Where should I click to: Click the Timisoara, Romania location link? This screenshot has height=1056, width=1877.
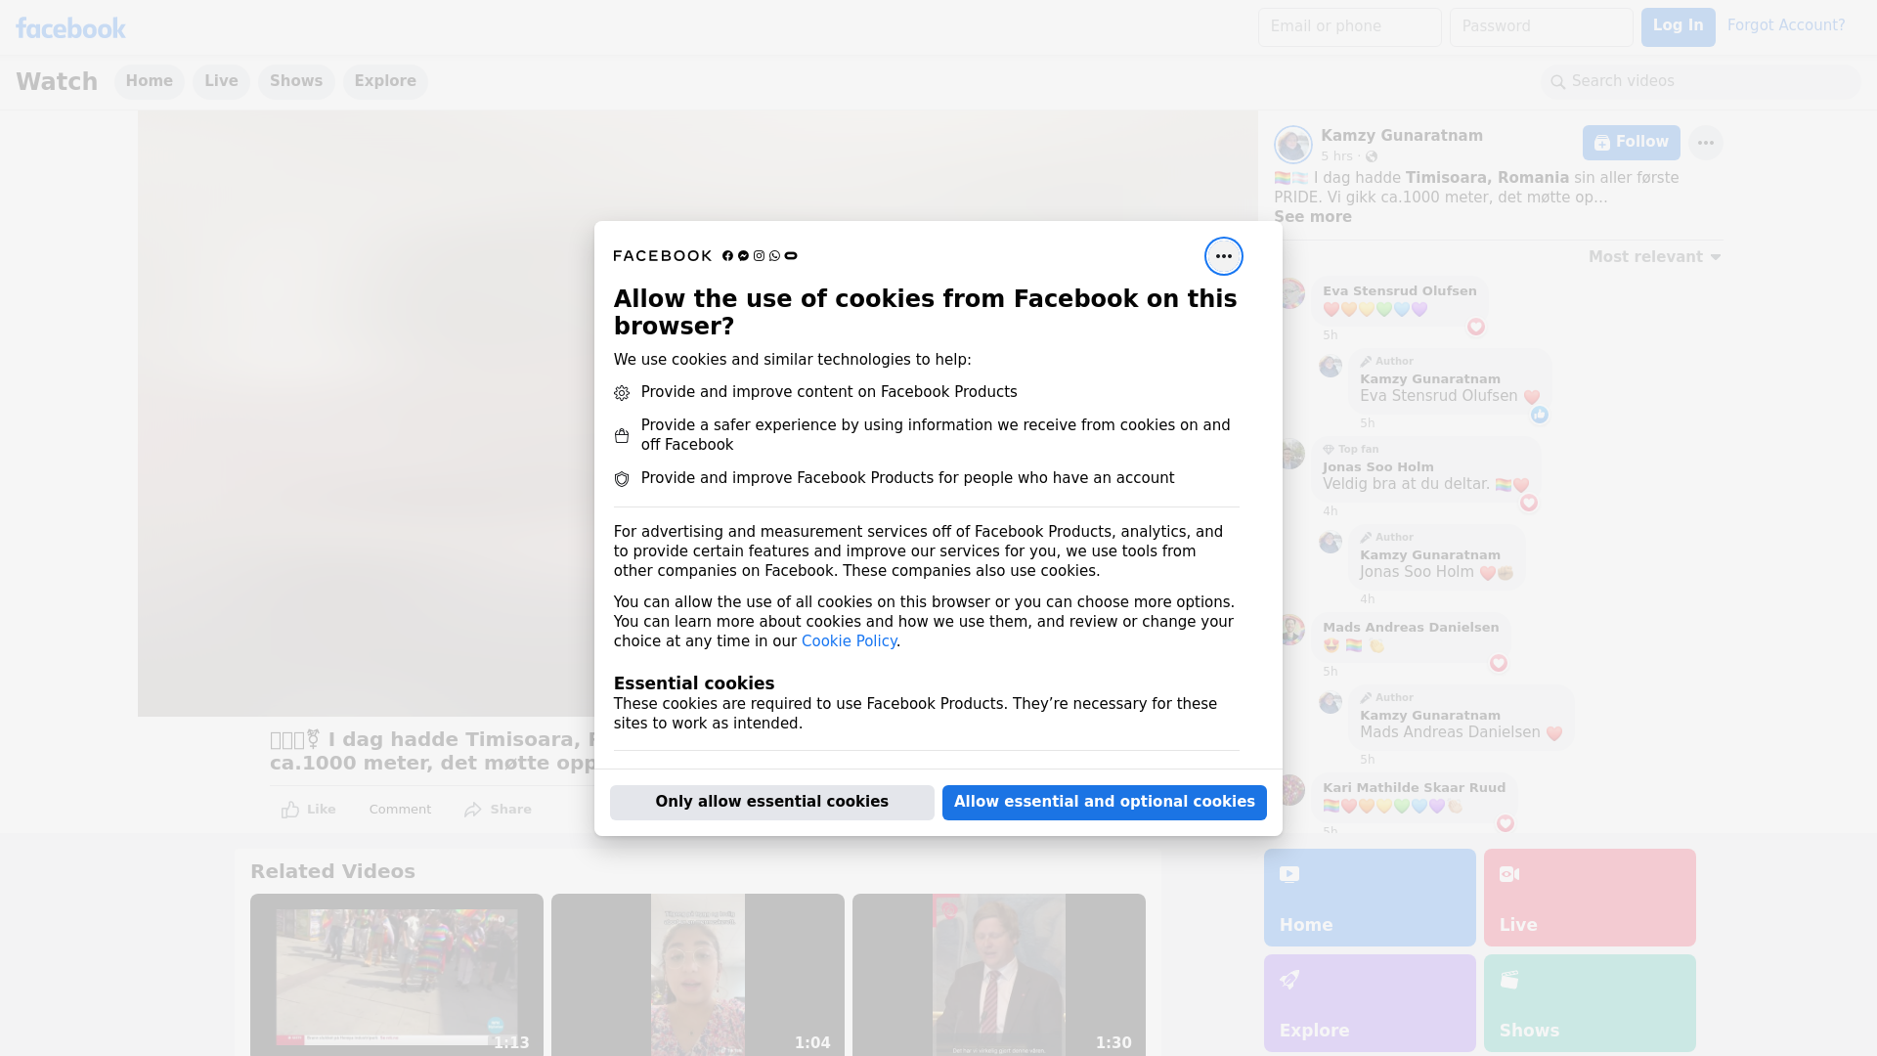pyautogui.click(x=1487, y=178)
